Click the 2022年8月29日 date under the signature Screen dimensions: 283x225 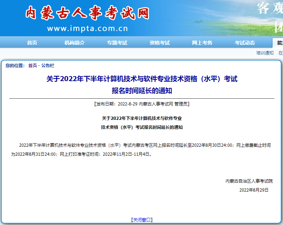coord(254,190)
